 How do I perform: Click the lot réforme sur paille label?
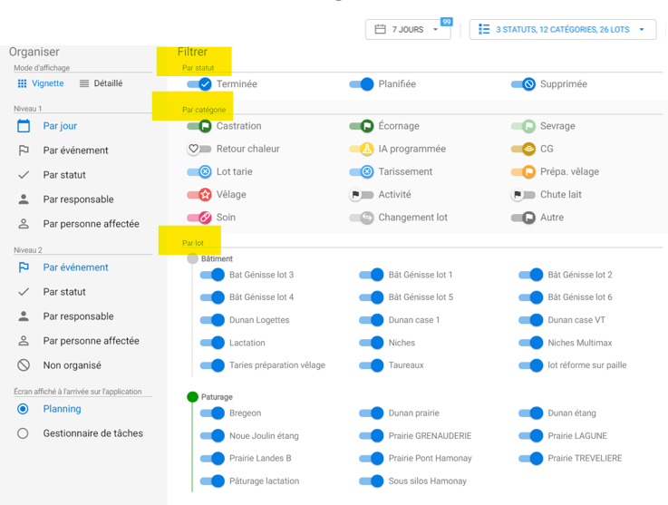tap(587, 365)
